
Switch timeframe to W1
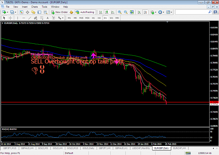[x=111, y=18]
